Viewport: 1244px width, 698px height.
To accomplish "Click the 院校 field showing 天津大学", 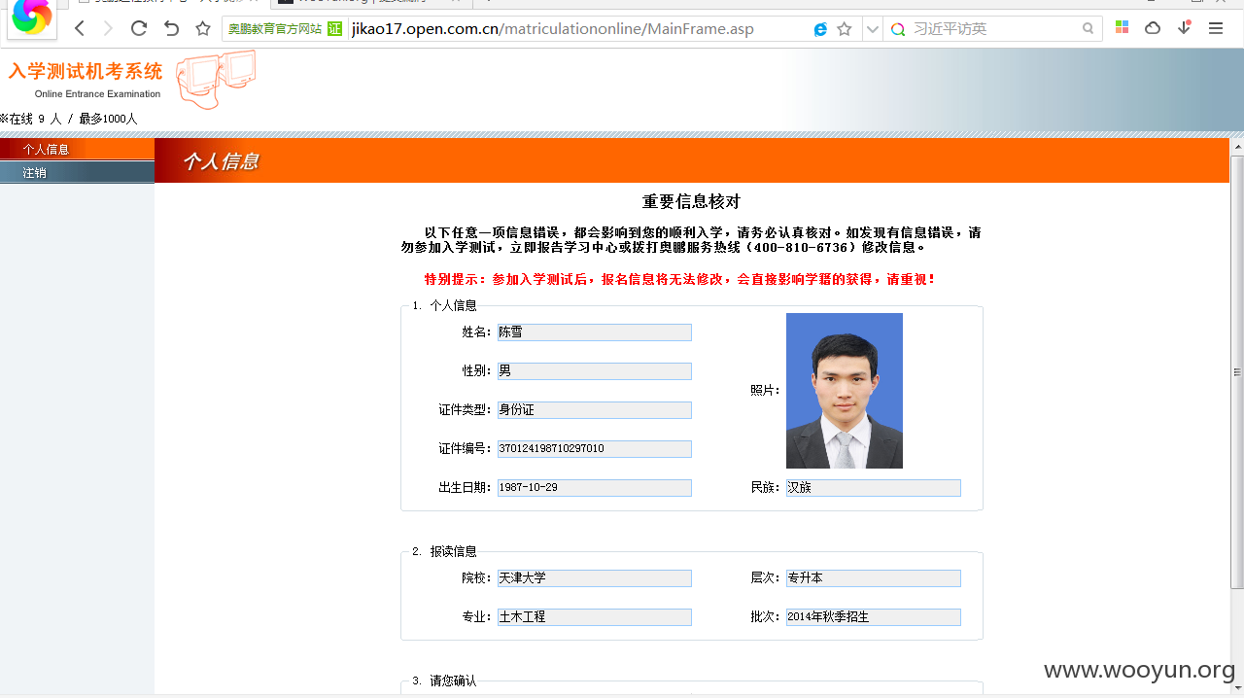I will pyautogui.click(x=595, y=578).
